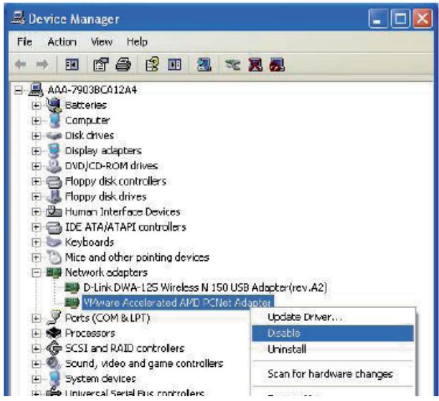439x401 pixels.
Task: Select the Floppy disk drives label
Action: point(106,197)
